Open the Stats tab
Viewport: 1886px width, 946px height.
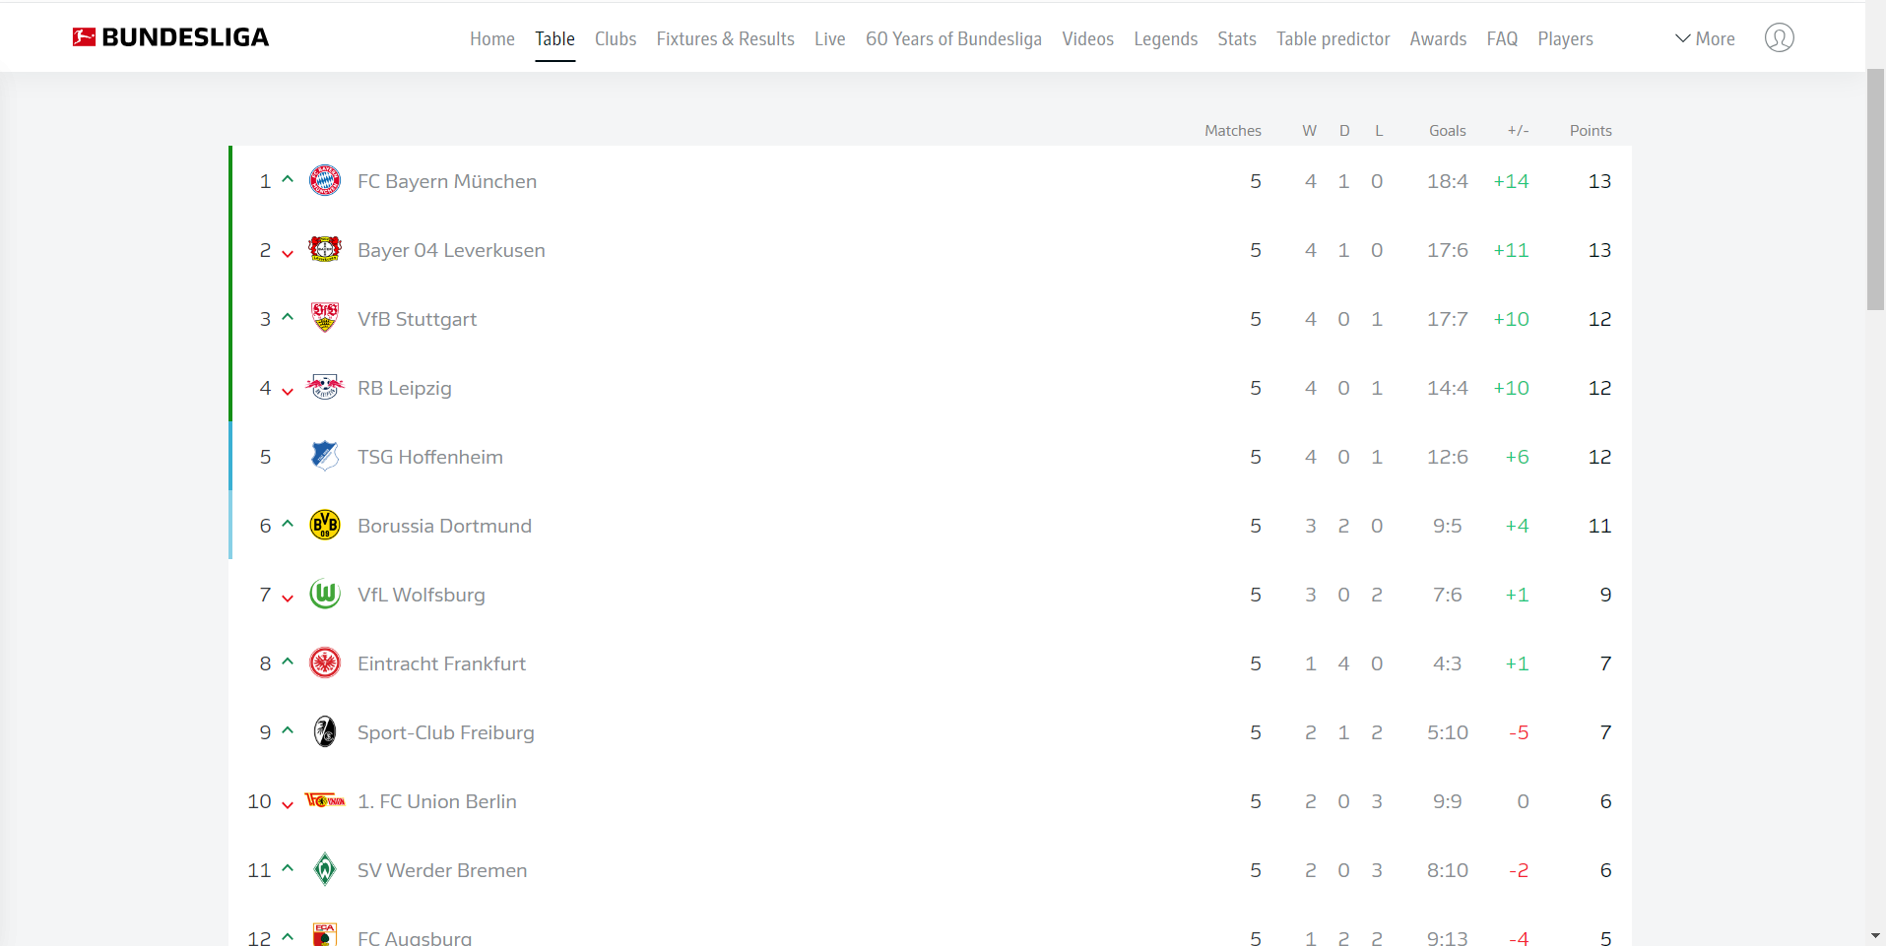(x=1237, y=38)
